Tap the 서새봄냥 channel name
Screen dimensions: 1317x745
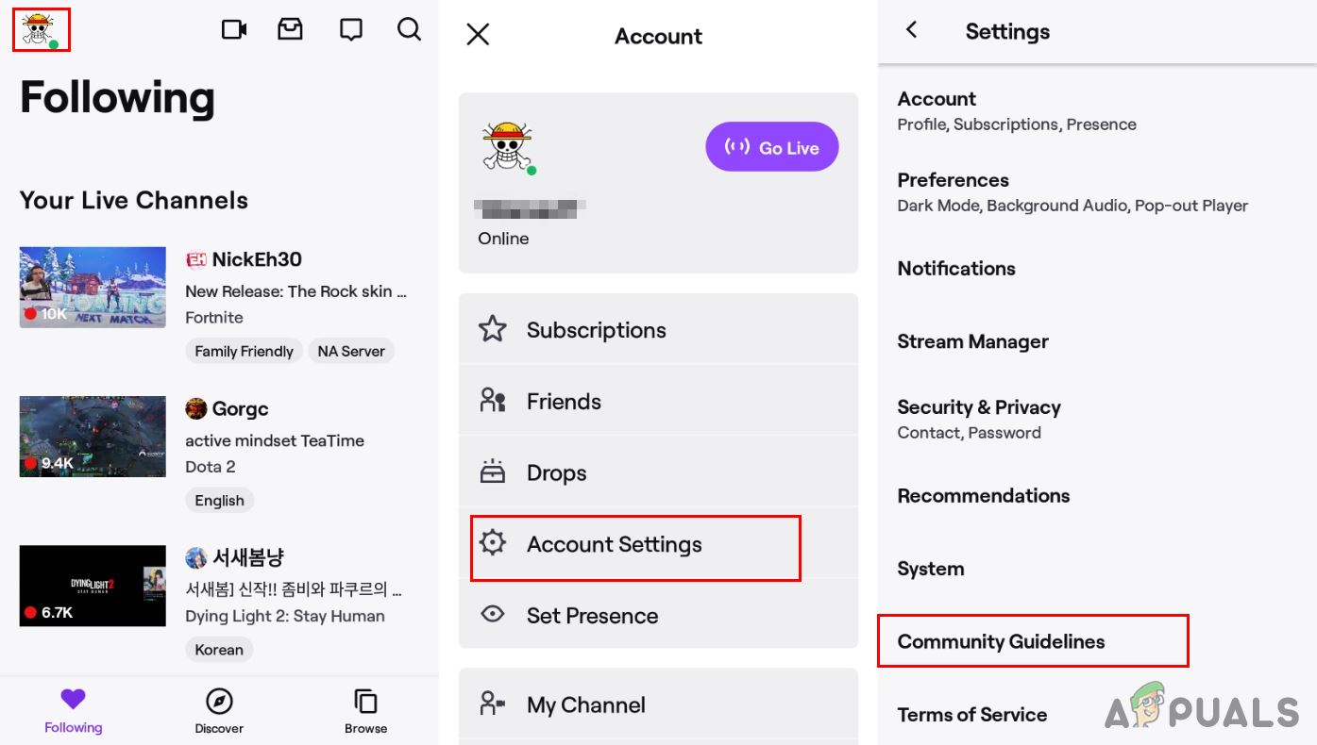point(248,557)
